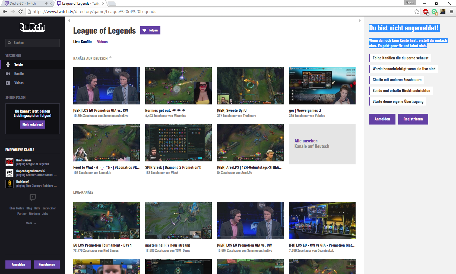The image size is (456, 274).
Task: Open the Über Twitch footer link
Action: 17,208
